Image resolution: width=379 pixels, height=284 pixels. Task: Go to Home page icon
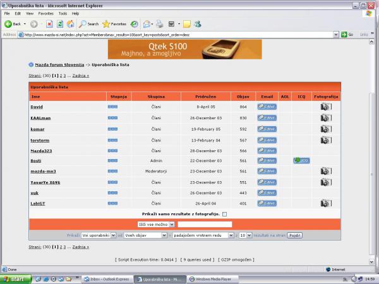(71, 24)
